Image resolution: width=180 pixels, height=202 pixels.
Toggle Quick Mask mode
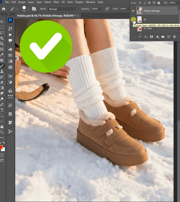(x=2, y=155)
